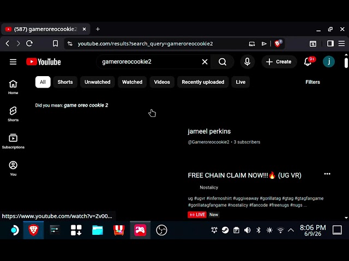Click the playlist play icon in address bar
The image size is (349, 261).
point(264,43)
